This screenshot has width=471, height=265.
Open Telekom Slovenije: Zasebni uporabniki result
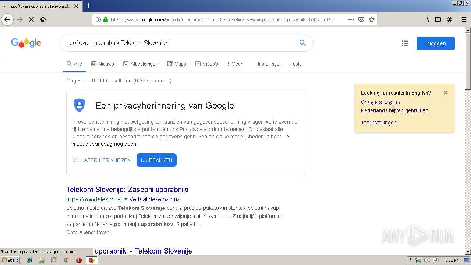point(127,190)
